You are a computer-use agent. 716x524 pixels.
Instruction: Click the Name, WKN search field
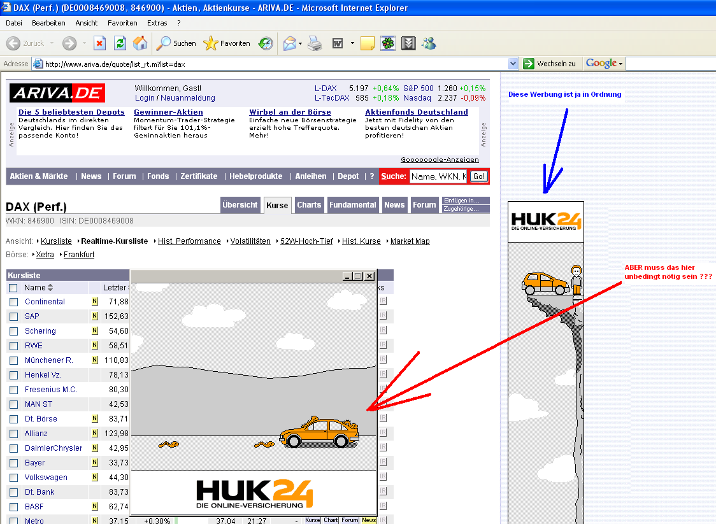(x=438, y=176)
